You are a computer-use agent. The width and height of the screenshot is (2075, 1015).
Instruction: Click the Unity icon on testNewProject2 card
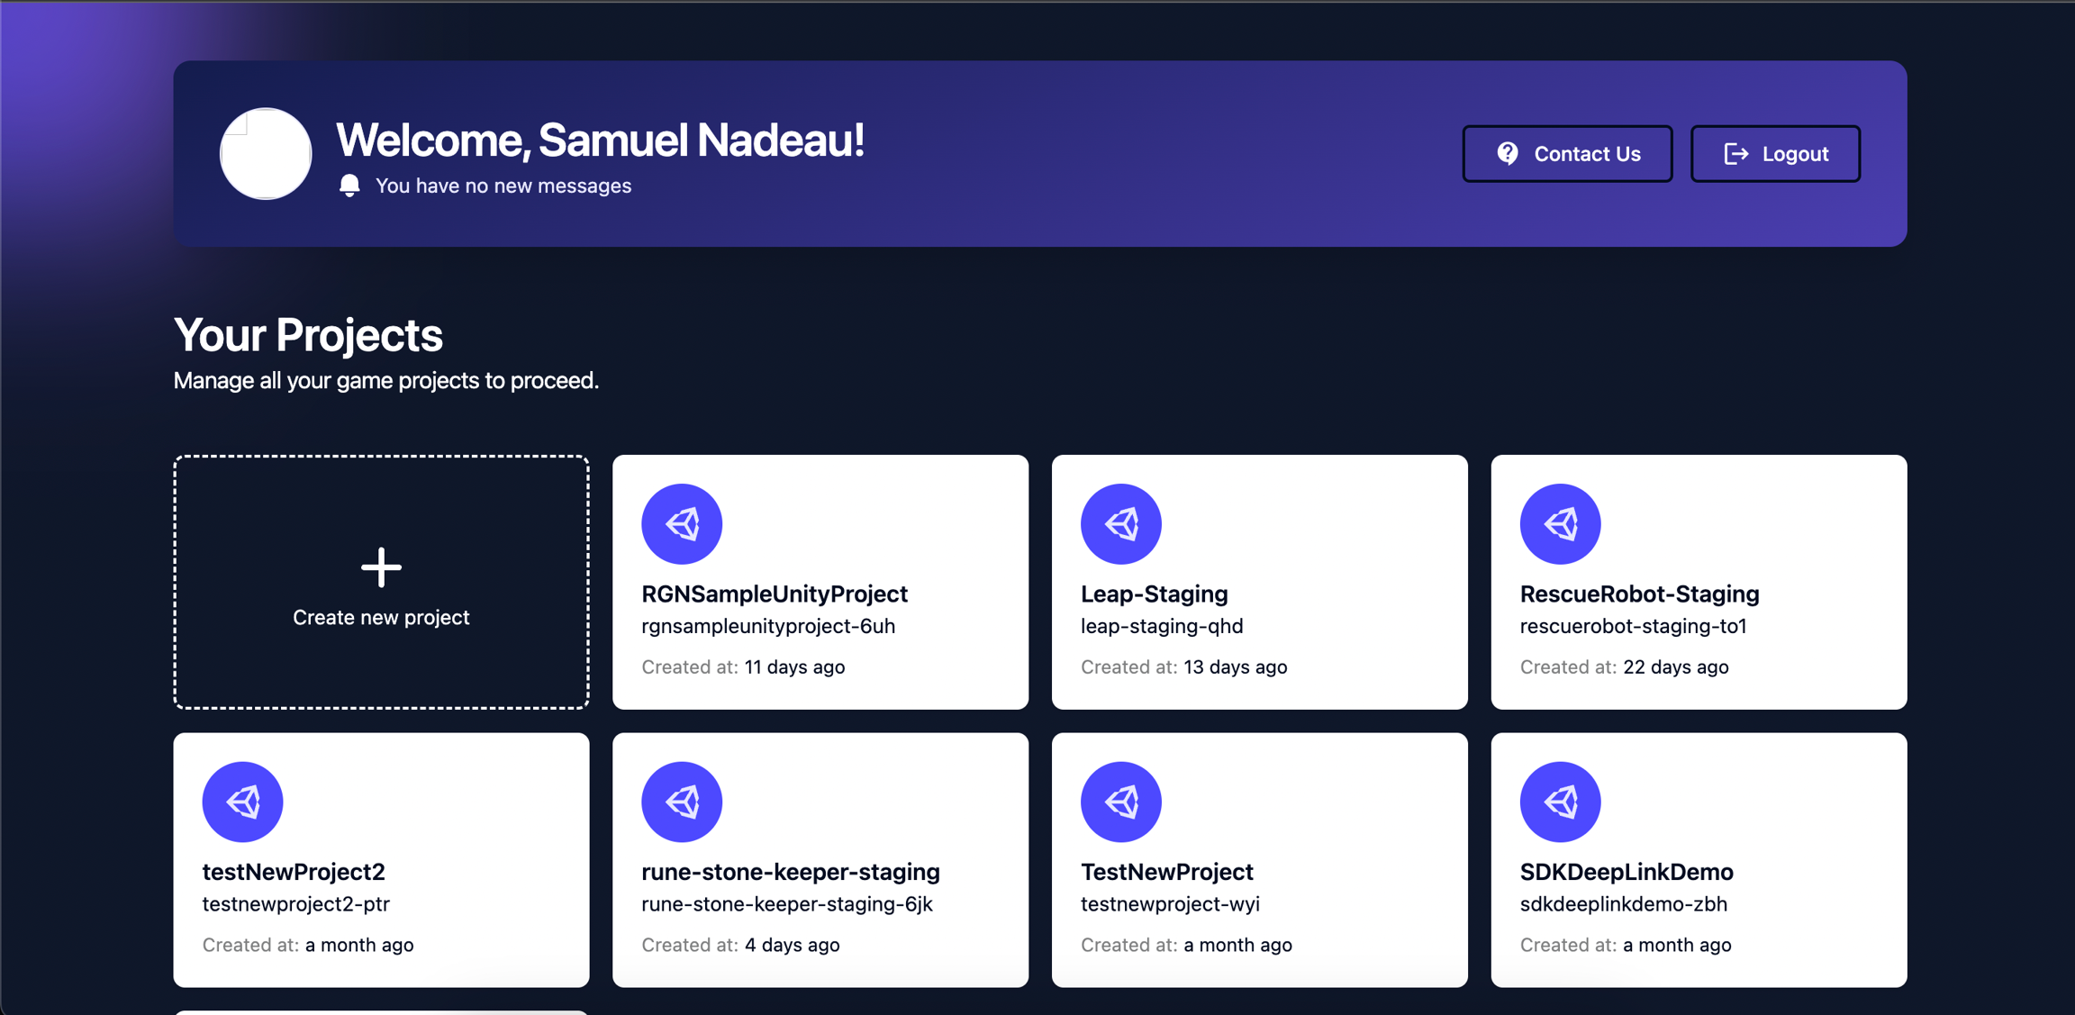pyautogui.click(x=242, y=802)
